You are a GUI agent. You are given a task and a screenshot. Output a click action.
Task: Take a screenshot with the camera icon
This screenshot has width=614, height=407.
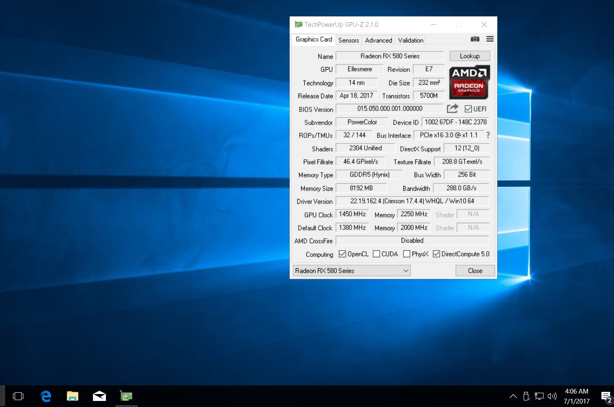tap(475, 39)
